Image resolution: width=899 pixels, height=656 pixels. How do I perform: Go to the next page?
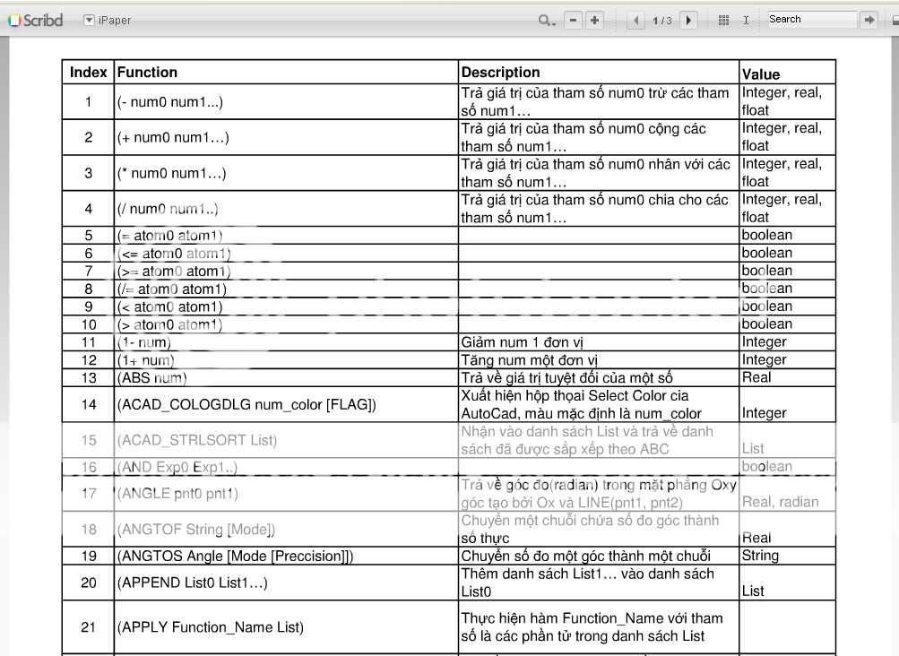click(x=688, y=21)
